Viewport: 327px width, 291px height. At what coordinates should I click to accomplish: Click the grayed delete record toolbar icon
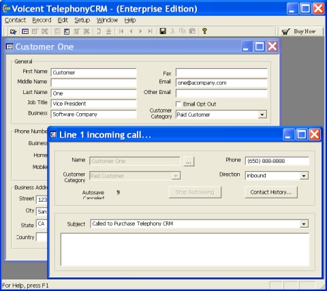click(87, 31)
